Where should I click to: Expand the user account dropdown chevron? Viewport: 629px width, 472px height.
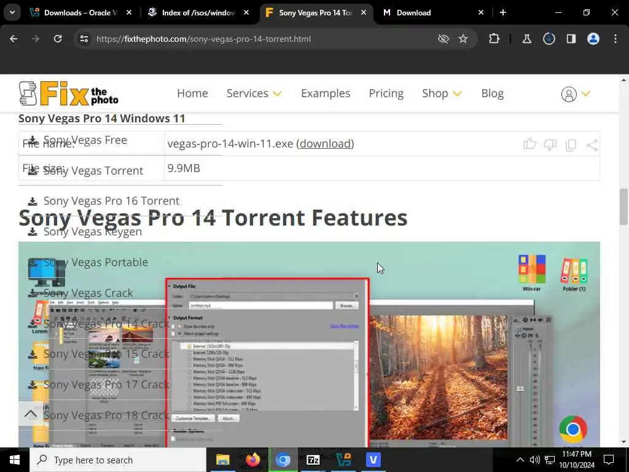[585, 94]
